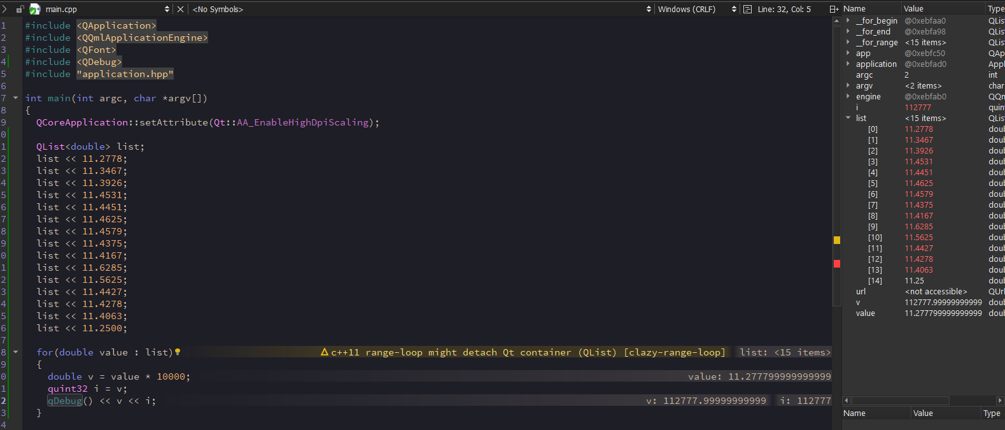This screenshot has width=1005, height=430.
Task: Click the "application.hpp" include string
Action: click(125, 74)
